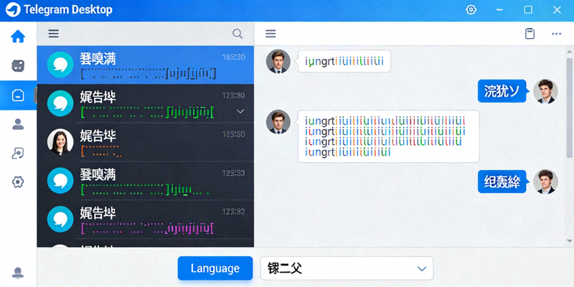This screenshot has width=574, height=287.
Task: Open the settings gear in left sidebar
Action: pyautogui.click(x=18, y=182)
